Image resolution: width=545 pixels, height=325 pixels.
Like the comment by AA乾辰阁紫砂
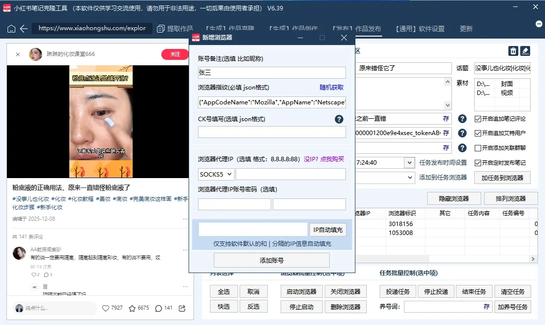pyautogui.click(x=33, y=275)
